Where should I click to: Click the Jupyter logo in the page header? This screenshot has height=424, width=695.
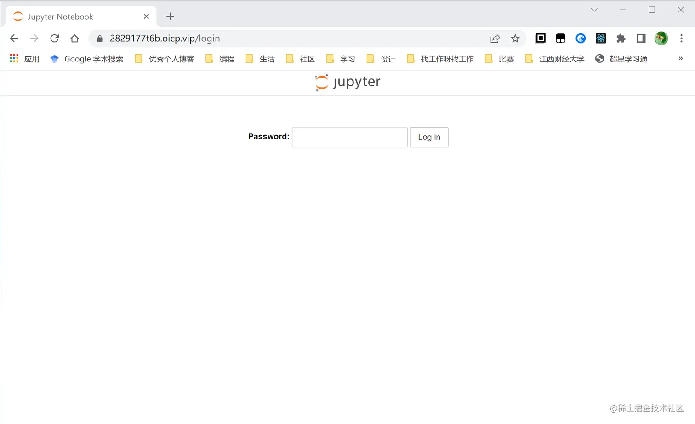(347, 83)
